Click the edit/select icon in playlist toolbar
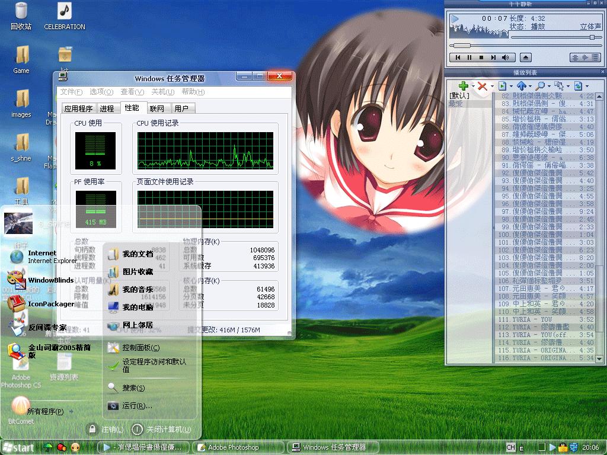This screenshot has height=455, width=607. pos(559,86)
